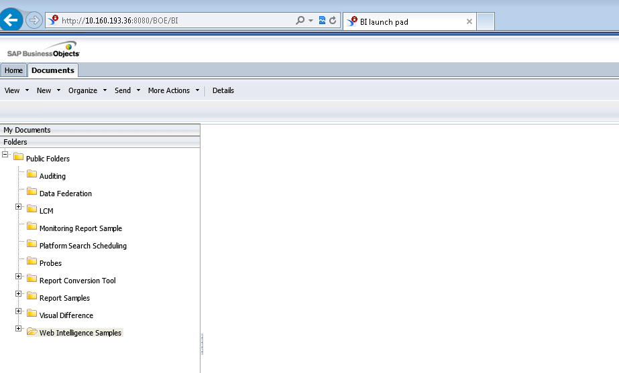Screen dimensions: 619x373
Task: Expand the LCM folder node
Action: (18, 207)
